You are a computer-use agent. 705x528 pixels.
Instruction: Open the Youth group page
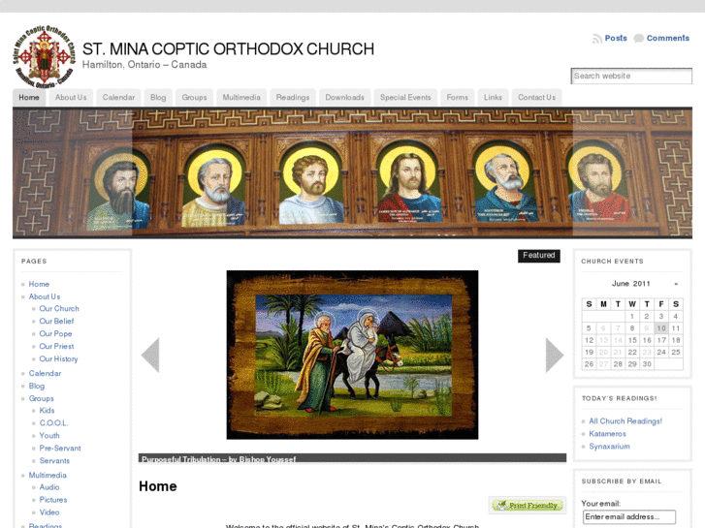[49, 435]
